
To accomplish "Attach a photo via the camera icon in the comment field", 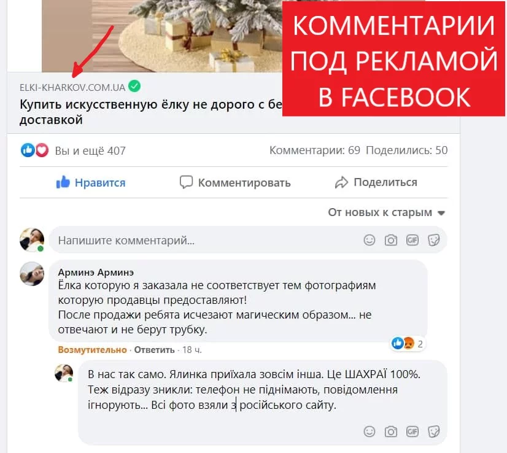I will point(390,240).
